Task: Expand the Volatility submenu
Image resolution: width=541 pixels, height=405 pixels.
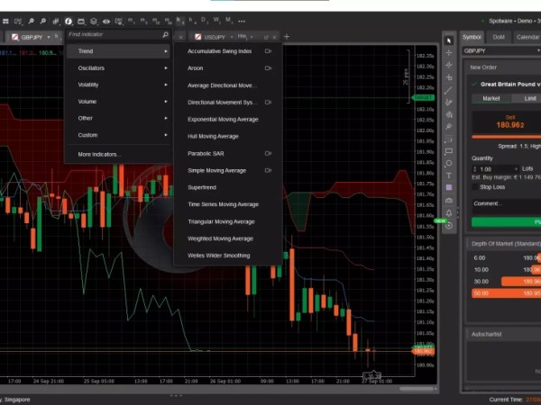Action: [x=118, y=85]
